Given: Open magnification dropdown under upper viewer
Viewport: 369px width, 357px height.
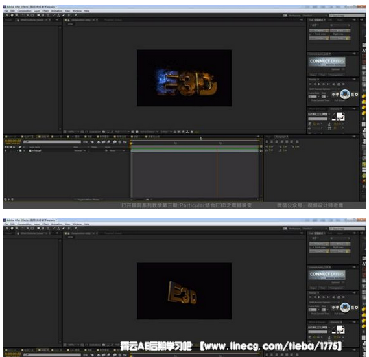Looking at the screenshot, I should (73, 132).
